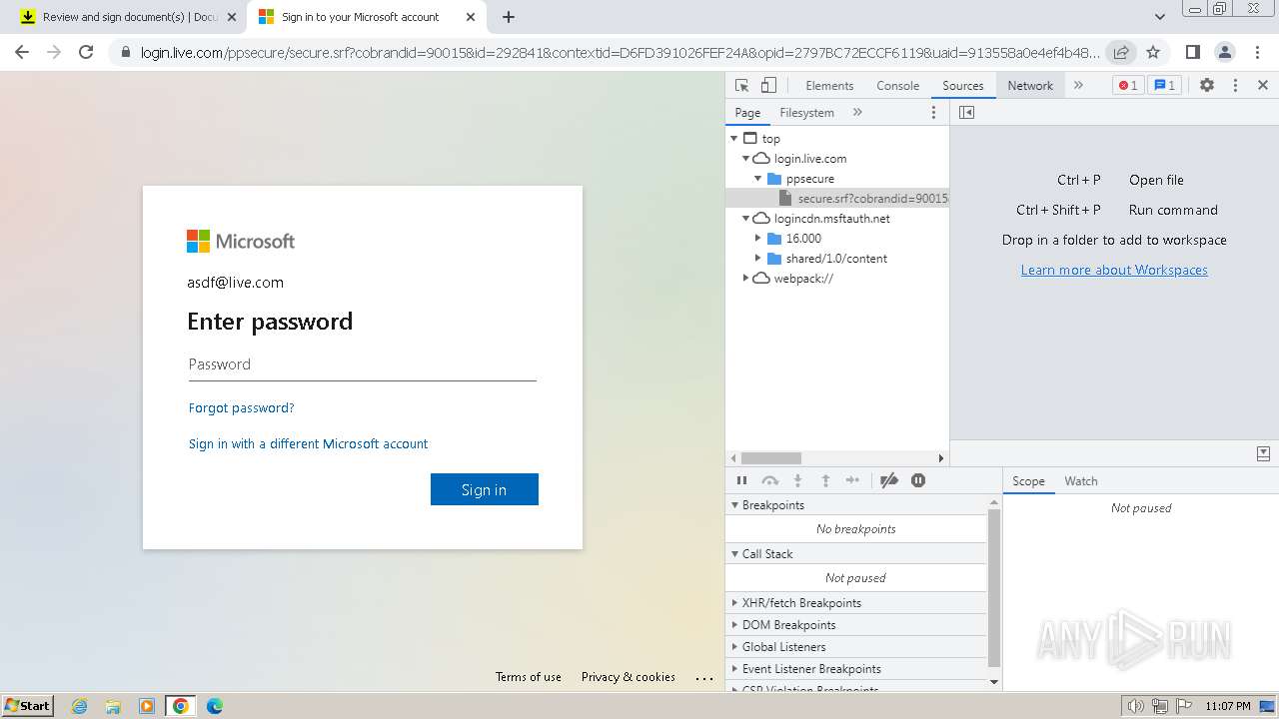The height and width of the screenshot is (719, 1279).
Task: Bookmark this page star icon
Action: (1153, 52)
